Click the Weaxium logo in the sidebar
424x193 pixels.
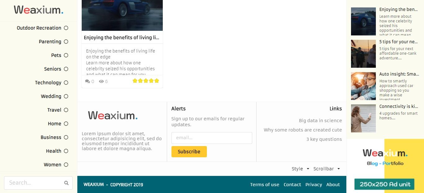tap(39, 10)
